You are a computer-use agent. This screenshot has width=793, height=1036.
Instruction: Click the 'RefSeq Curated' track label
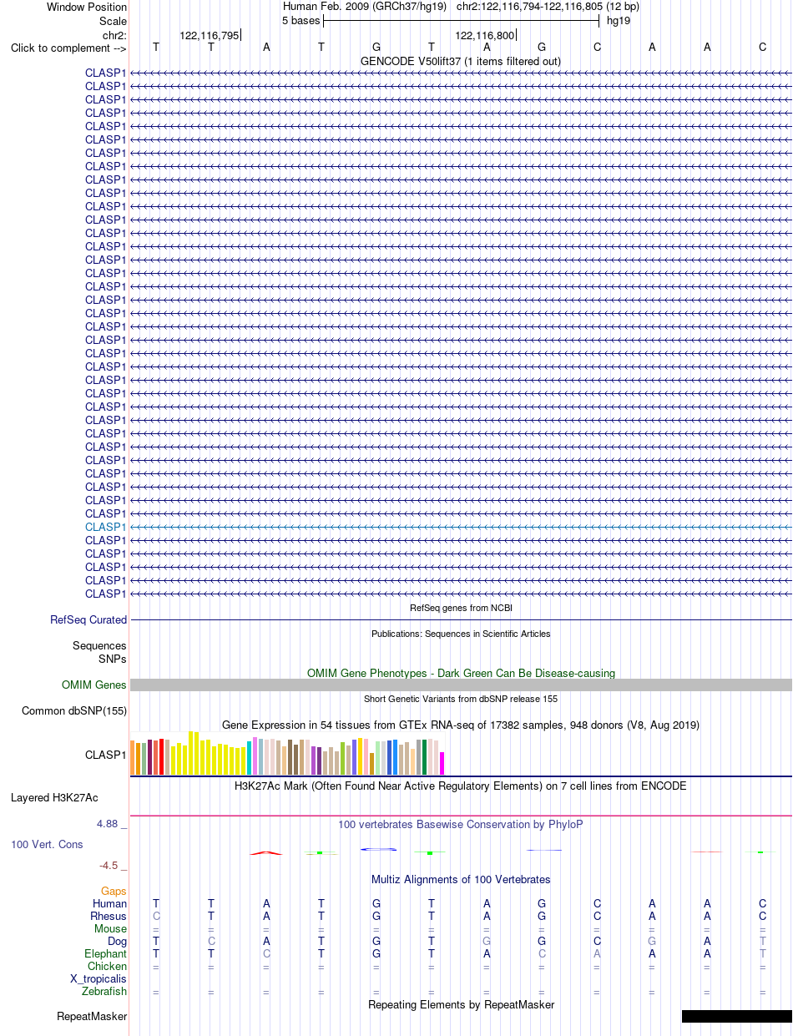click(x=88, y=619)
